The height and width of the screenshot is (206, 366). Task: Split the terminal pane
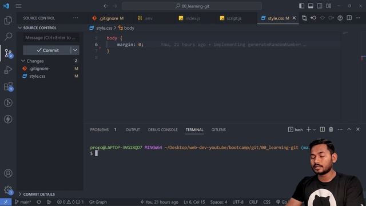click(x=323, y=129)
